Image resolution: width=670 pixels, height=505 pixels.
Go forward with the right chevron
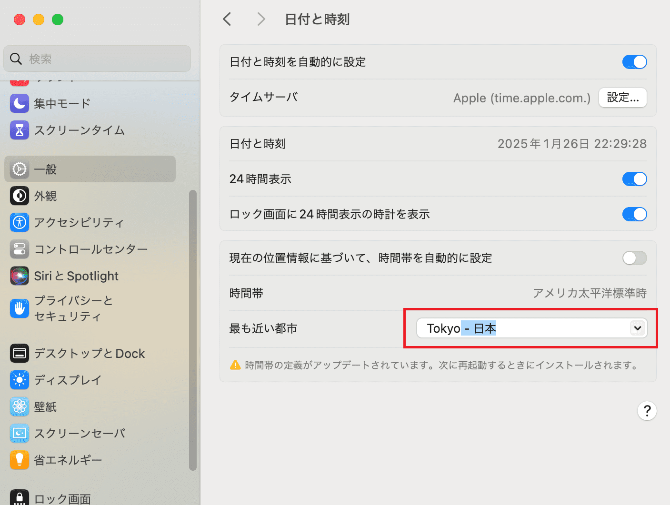click(x=261, y=19)
